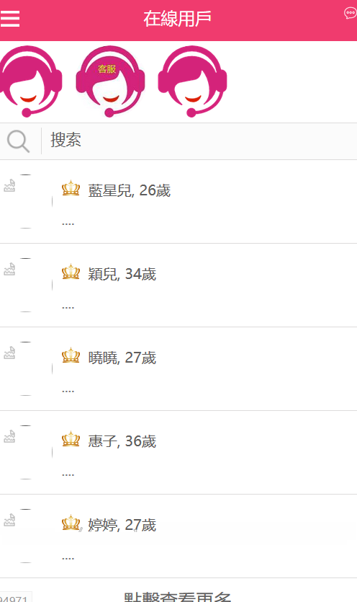Screen dimensions: 357x602
Task: Click the 點擊查看更多 load more button
Action: point(178,596)
